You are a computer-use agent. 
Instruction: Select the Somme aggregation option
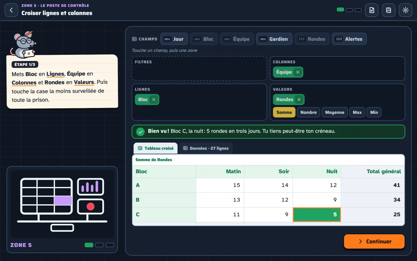pyautogui.click(x=284, y=112)
